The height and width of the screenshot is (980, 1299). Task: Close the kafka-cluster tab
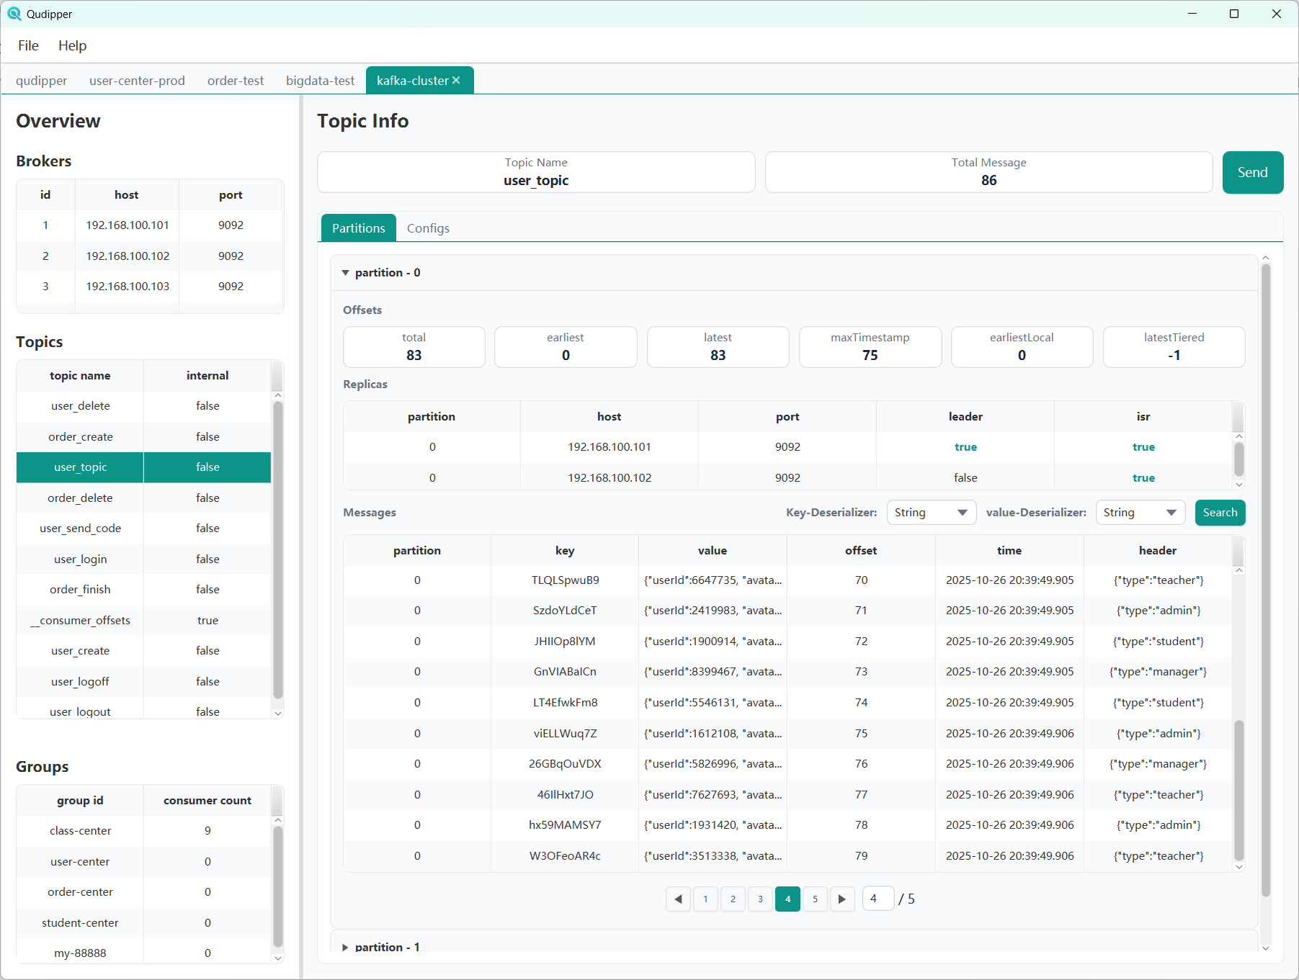(456, 81)
